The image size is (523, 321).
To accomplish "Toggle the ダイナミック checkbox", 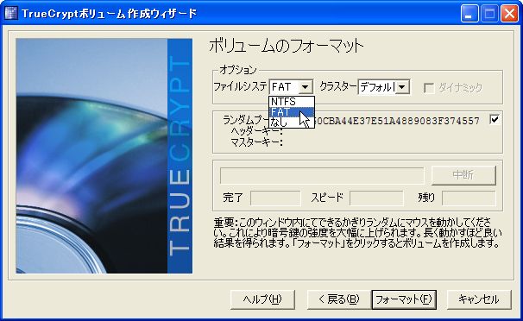I will pyautogui.click(x=429, y=88).
